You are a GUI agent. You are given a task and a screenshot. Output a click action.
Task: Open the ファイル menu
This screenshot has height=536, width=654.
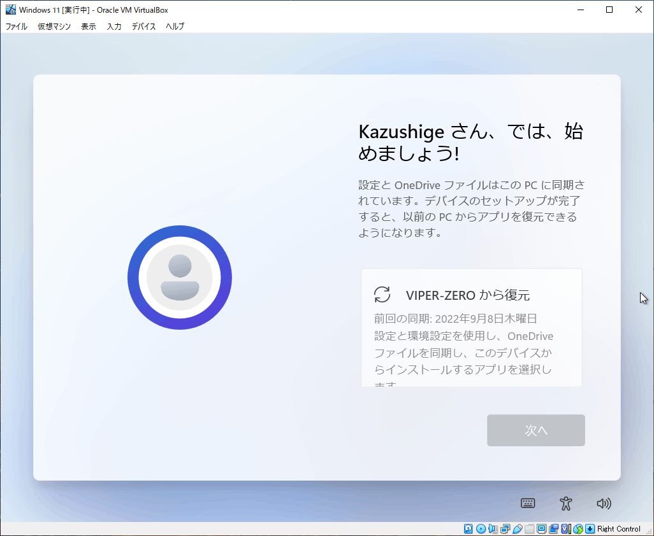point(17,26)
